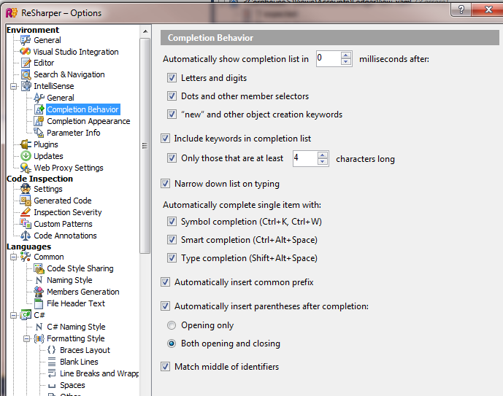Click the Environment General icon
503x396 pixels.
pyautogui.click(x=26, y=40)
